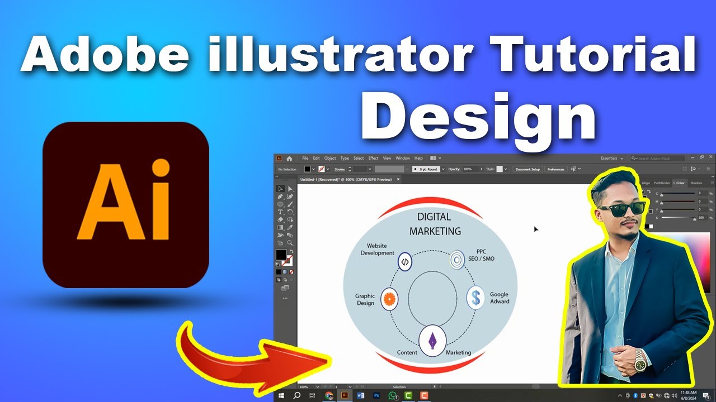
Task: Click the Windows Start button
Action: click(x=281, y=395)
